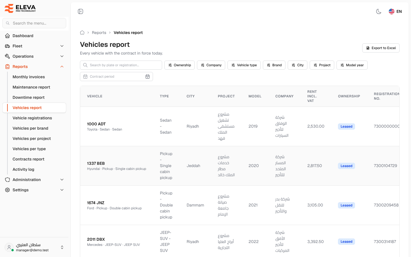Viewport: 411px width, 257px height.
Task: Open the language selector flag icon
Action: [392, 11]
